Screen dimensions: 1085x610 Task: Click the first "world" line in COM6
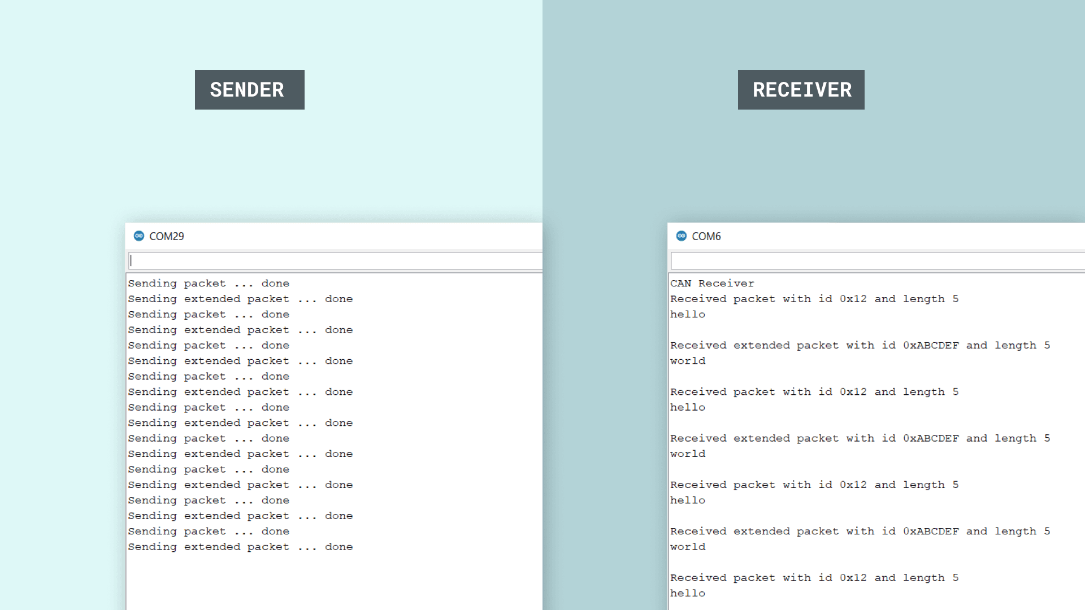[x=688, y=361]
